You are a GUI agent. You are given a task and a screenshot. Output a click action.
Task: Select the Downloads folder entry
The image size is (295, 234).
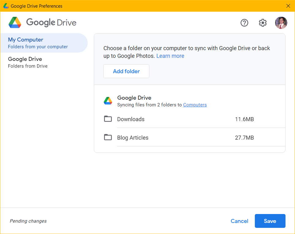click(190, 119)
